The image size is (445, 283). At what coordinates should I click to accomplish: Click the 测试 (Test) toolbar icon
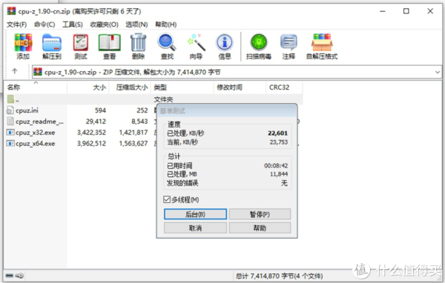tap(81, 42)
